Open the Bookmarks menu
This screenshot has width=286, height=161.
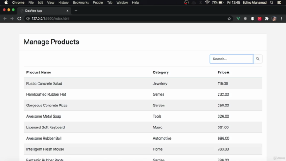point(81,3)
